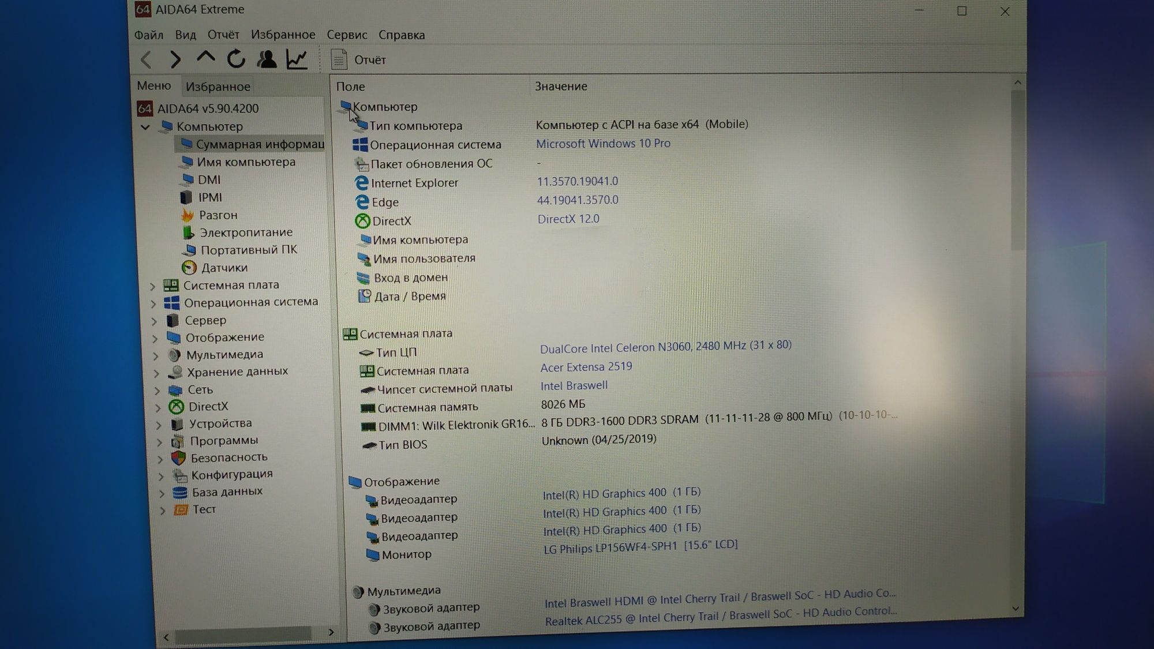Click the vertical scrollbar up arrow

pos(1018,82)
